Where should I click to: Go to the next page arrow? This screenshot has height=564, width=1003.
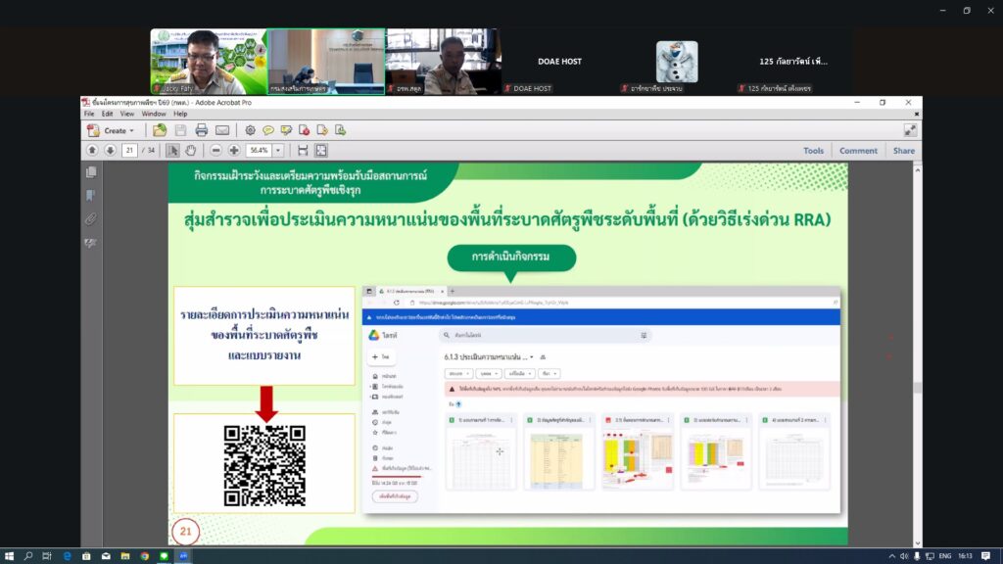coord(110,150)
